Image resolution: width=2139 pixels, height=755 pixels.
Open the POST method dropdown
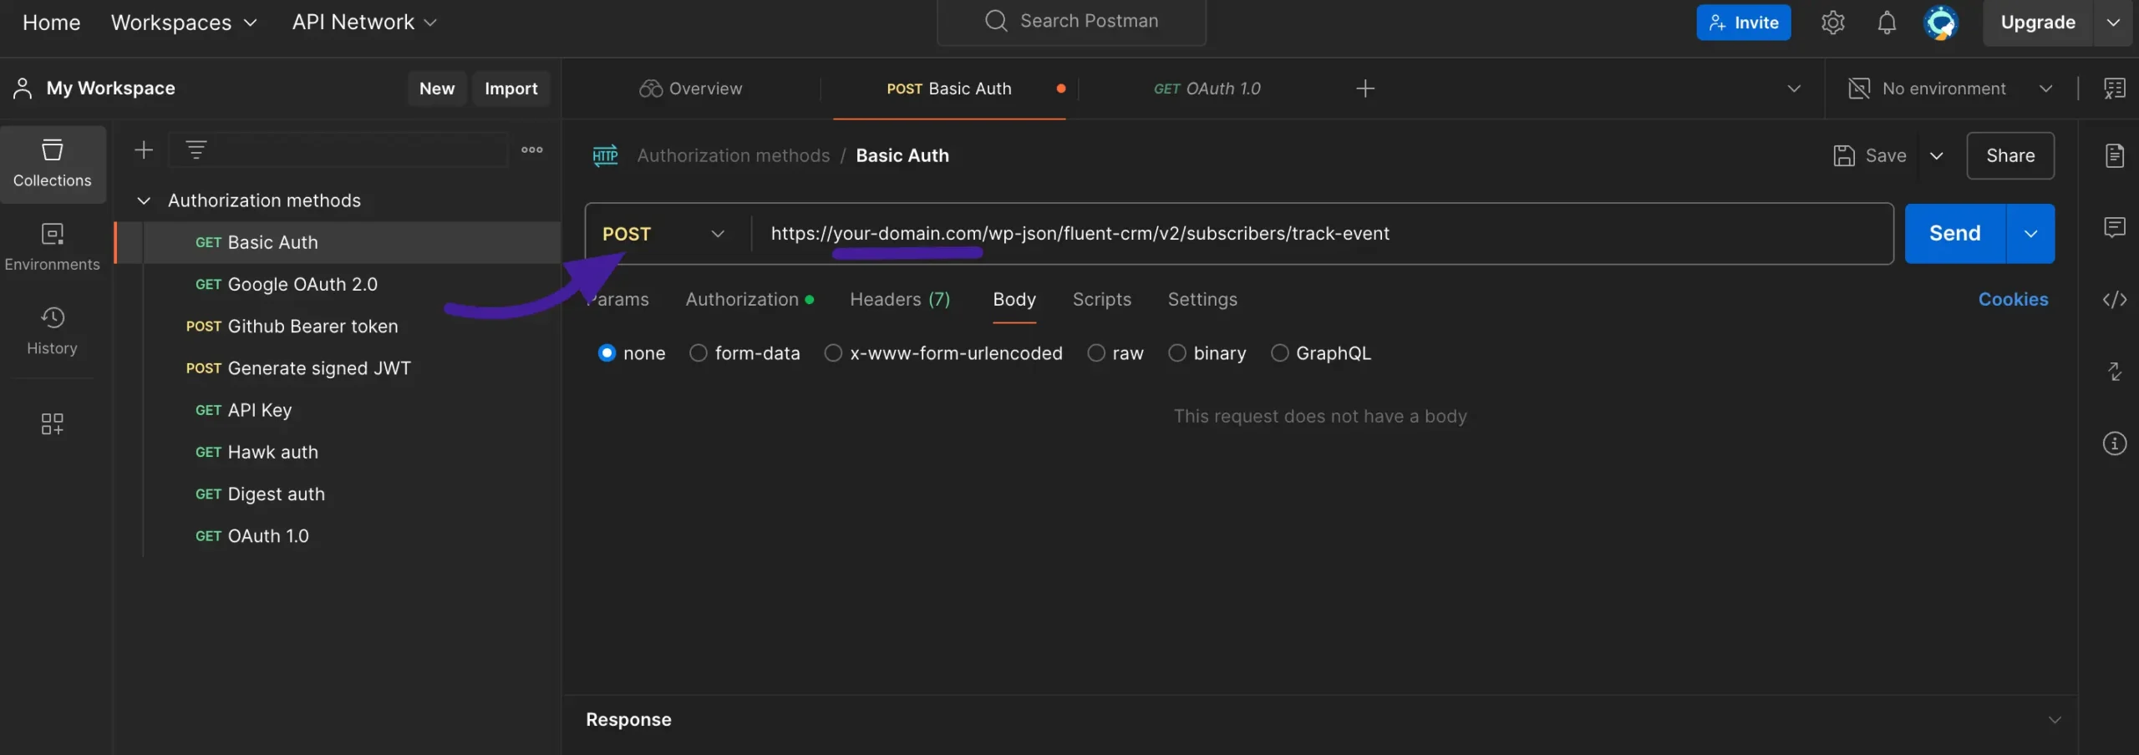(x=663, y=234)
